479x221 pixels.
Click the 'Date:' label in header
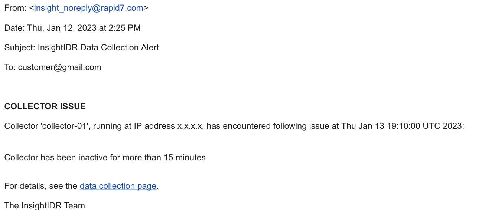click(x=14, y=28)
